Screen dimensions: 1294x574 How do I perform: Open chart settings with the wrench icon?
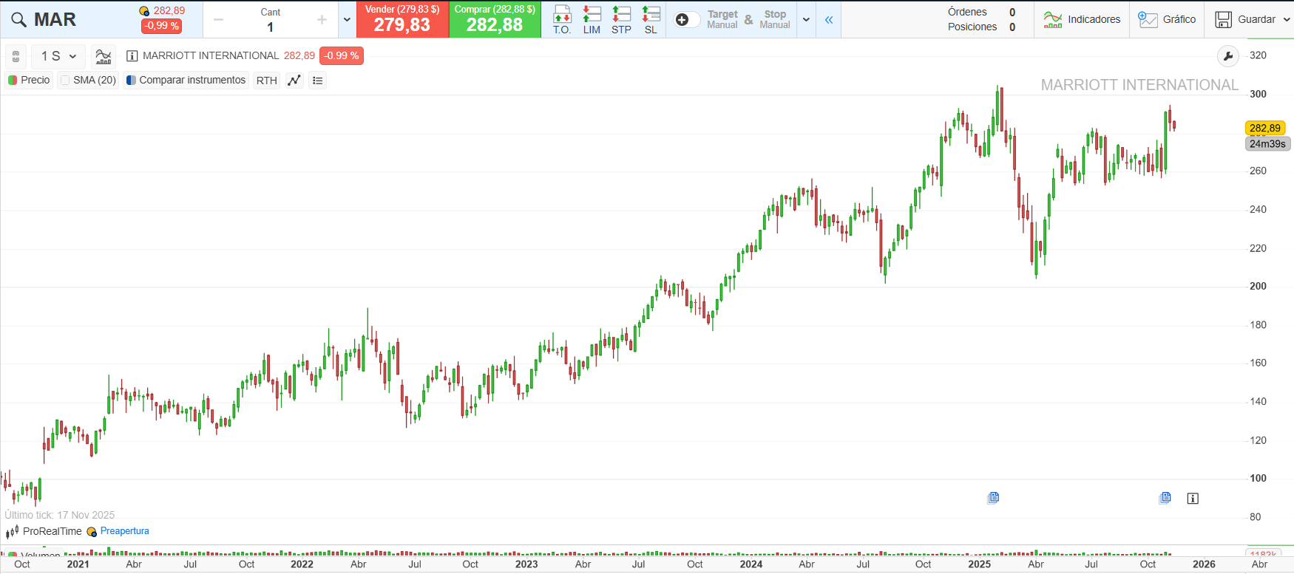(1227, 56)
